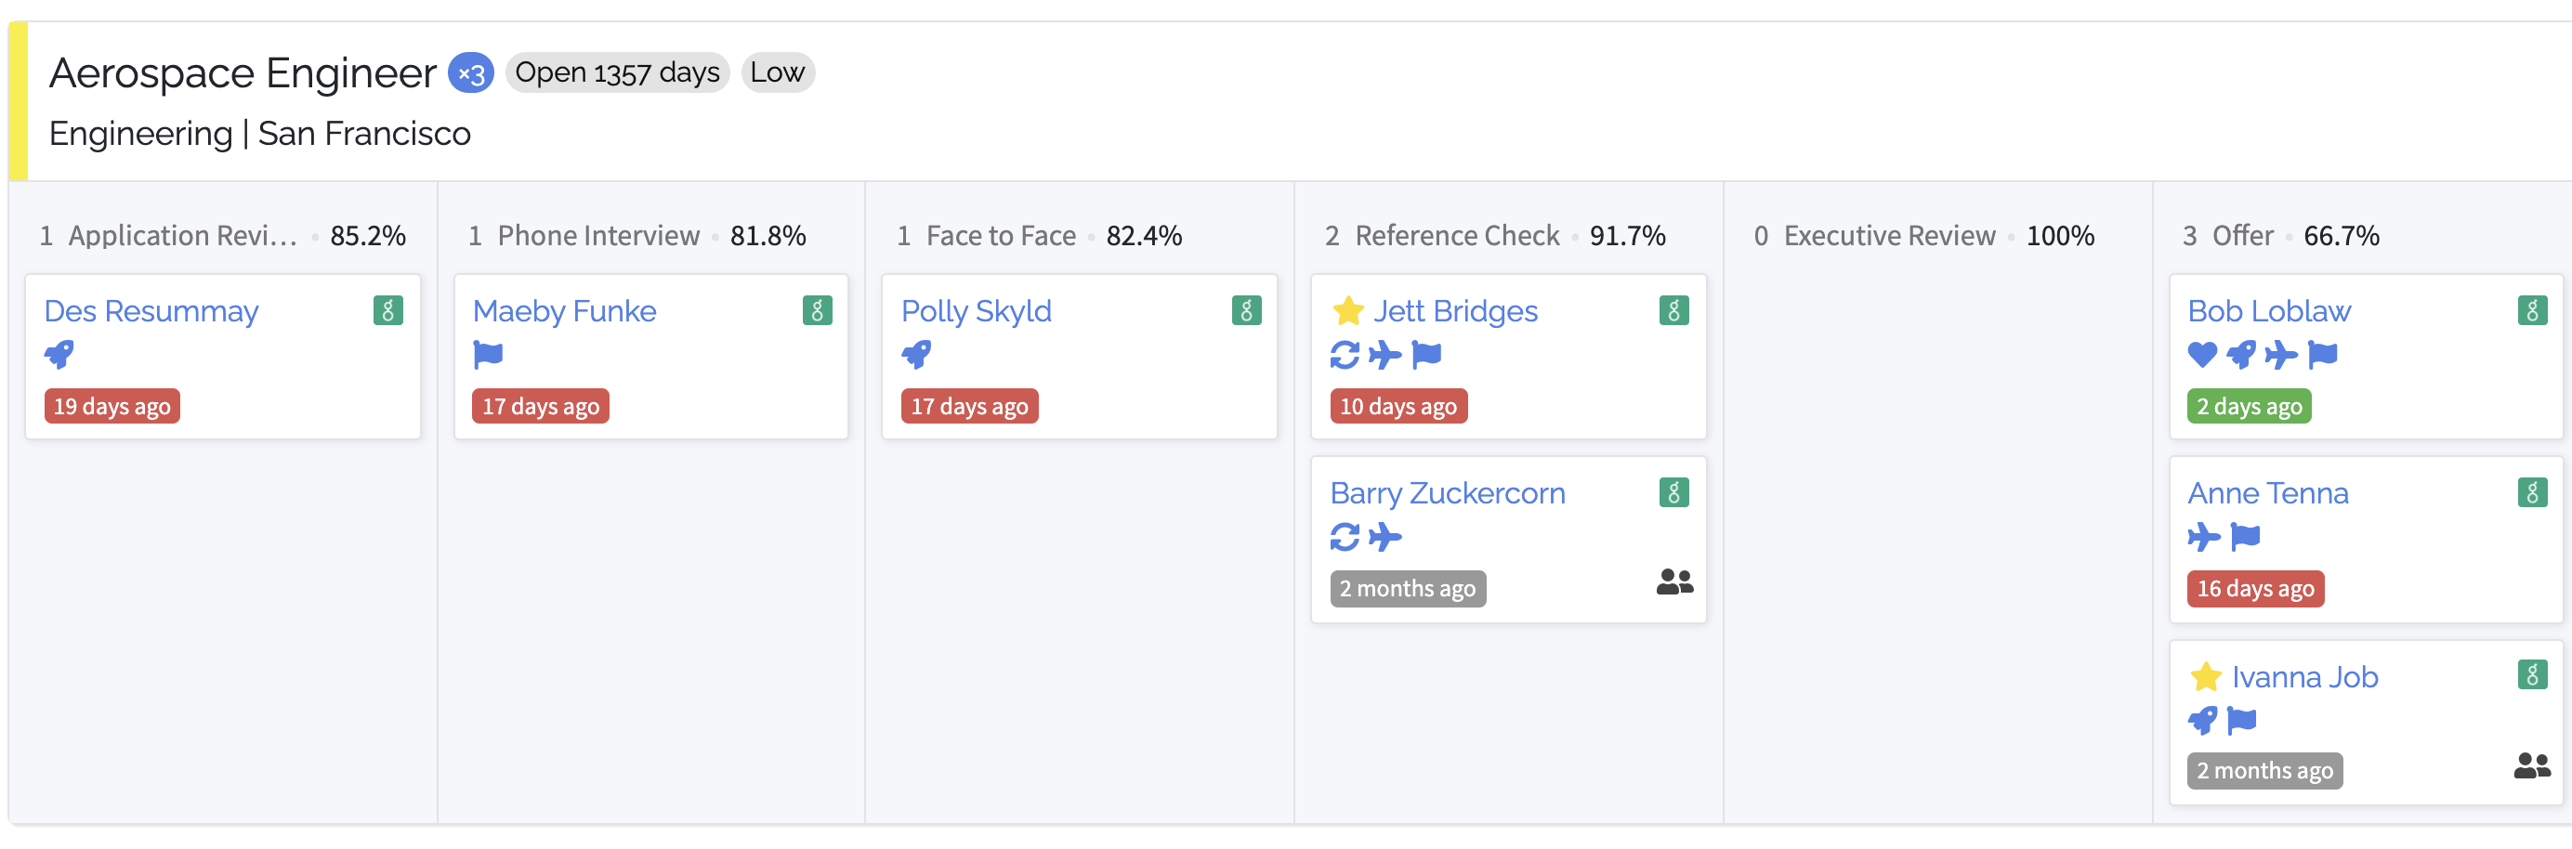This screenshot has width=2572, height=849.
Task: Click the group icon on Ivanna Job's card
Action: point(2531,766)
